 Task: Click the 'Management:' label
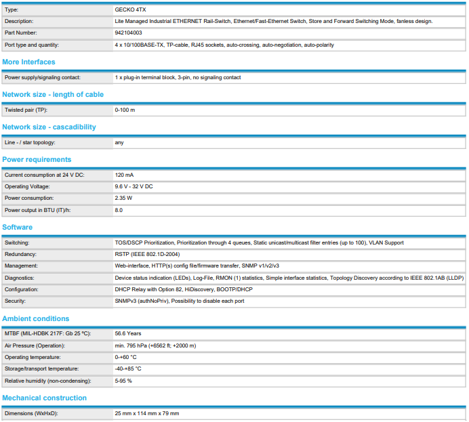click(21, 266)
